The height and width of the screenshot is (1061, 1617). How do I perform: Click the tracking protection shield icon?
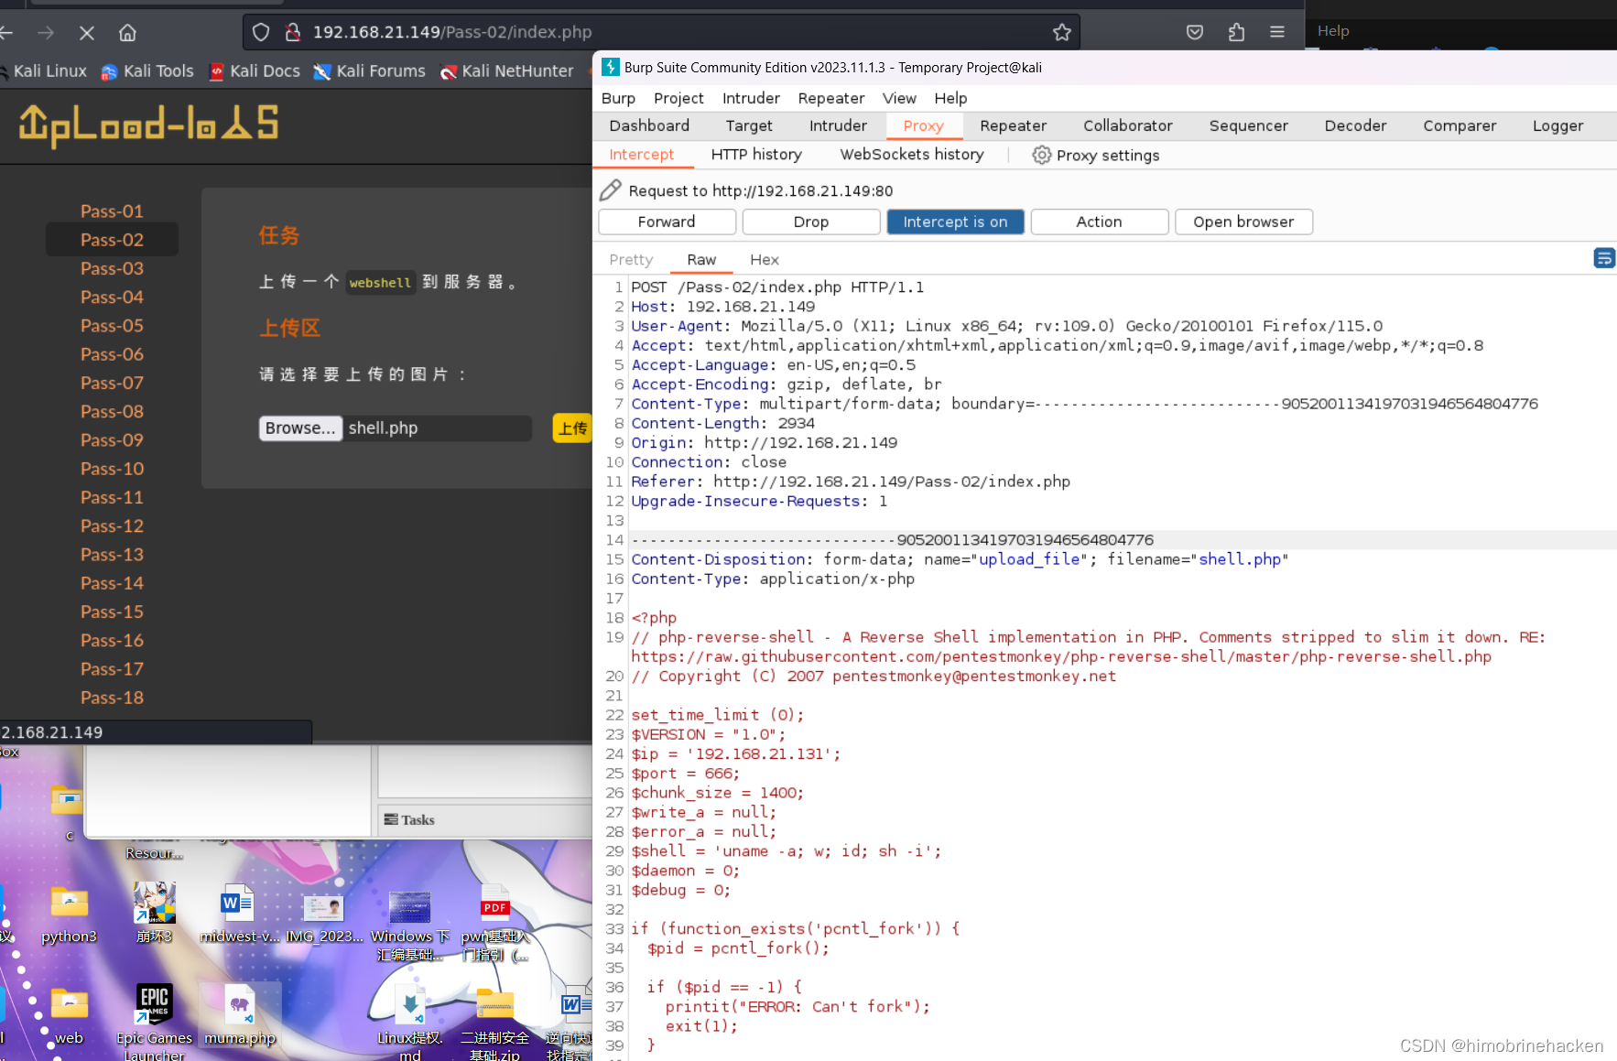261,31
